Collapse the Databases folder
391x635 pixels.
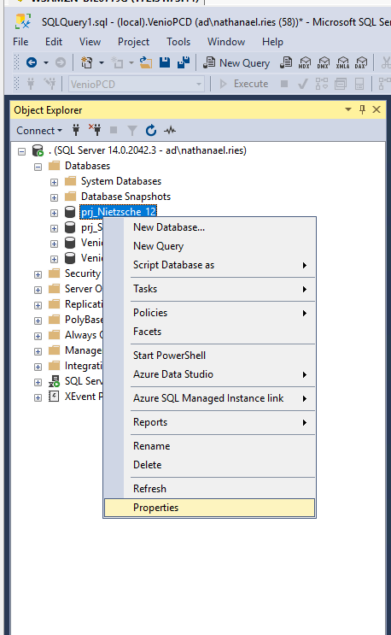pyautogui.click(x=38, y=167)
